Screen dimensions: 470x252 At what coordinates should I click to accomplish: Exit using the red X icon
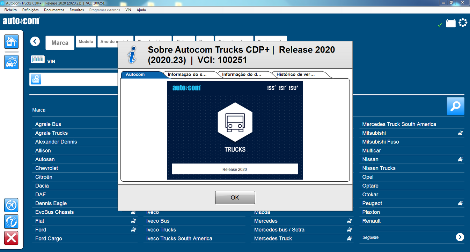(x=11, y=238)
